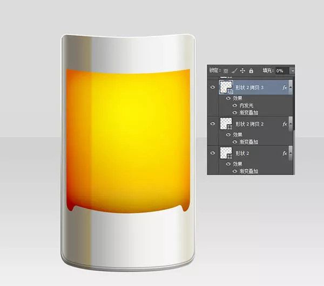
Task: Toggle 效果 visibility under 形状 2 拷贝 2
Action: click(228, 135)
